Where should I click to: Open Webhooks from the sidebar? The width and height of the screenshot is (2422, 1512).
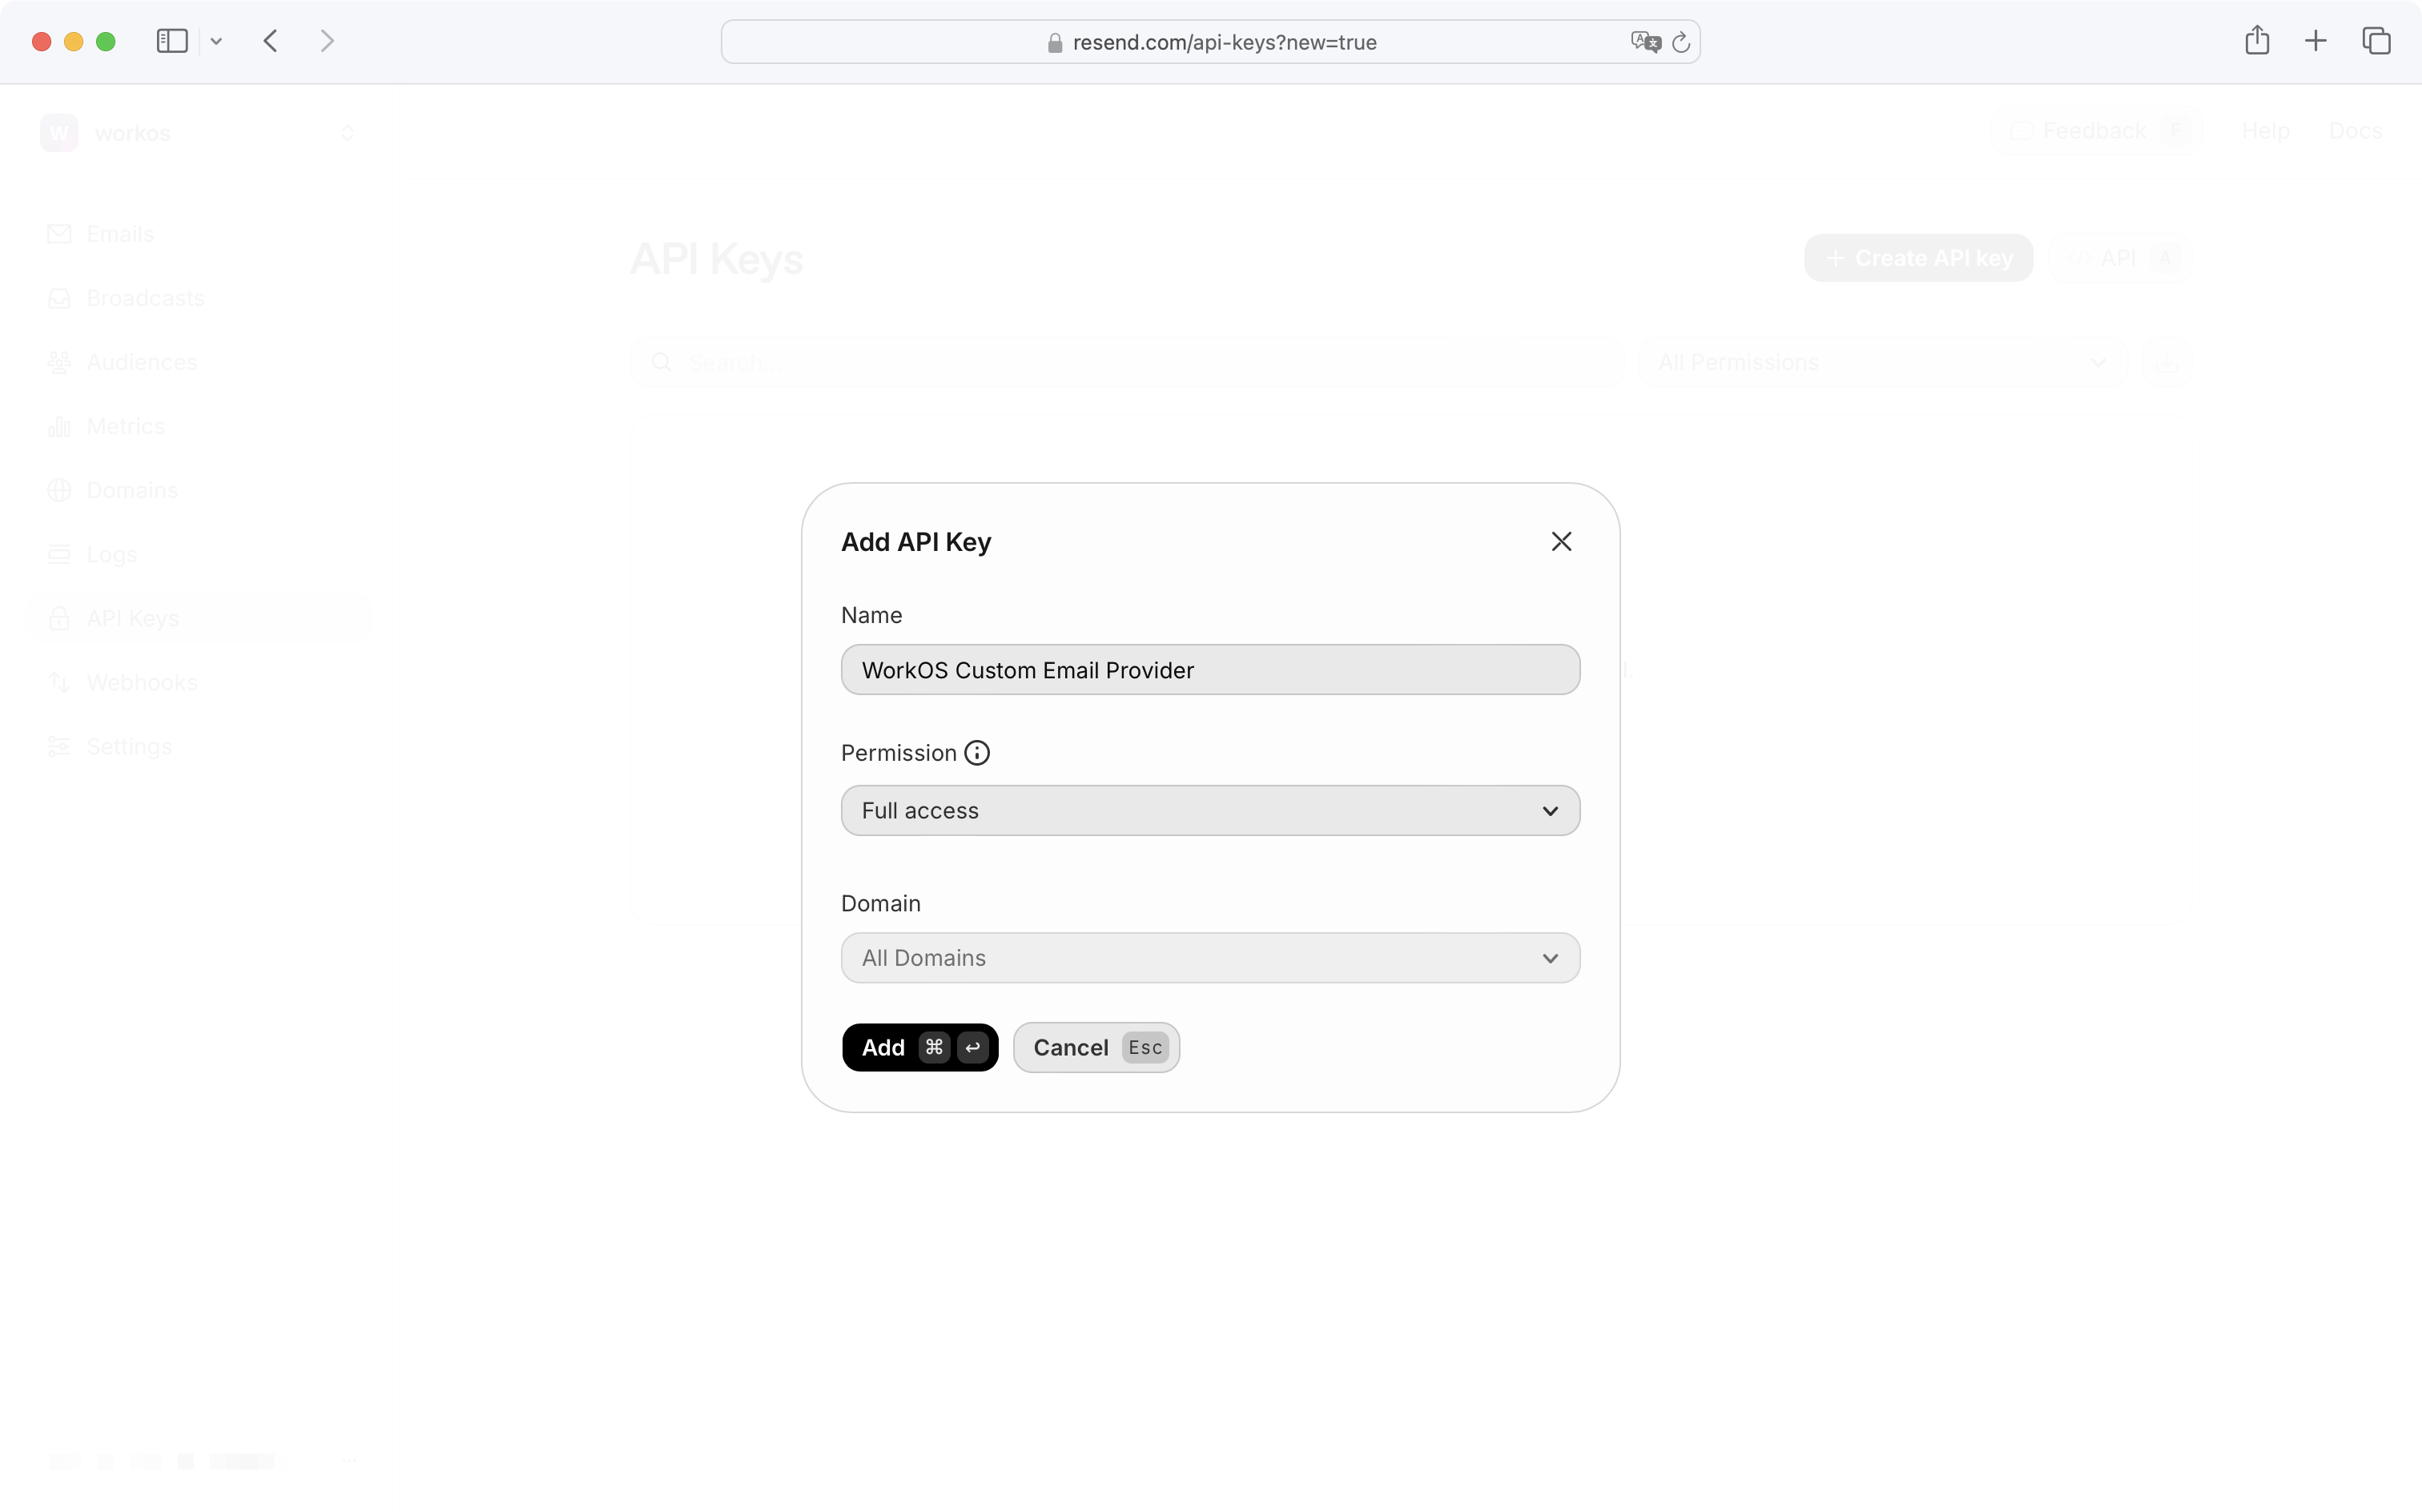point(60,681)
